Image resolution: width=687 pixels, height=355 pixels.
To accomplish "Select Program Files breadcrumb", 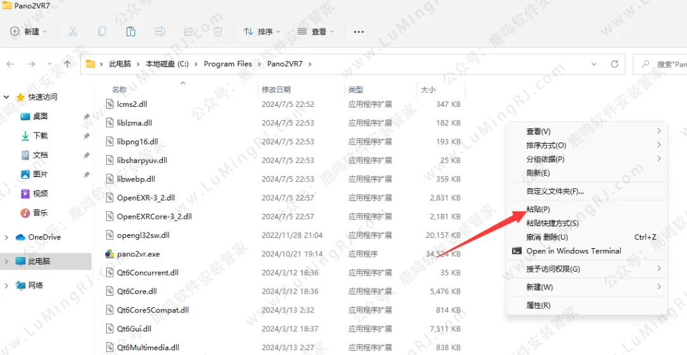I will click(x=228, y=64).
